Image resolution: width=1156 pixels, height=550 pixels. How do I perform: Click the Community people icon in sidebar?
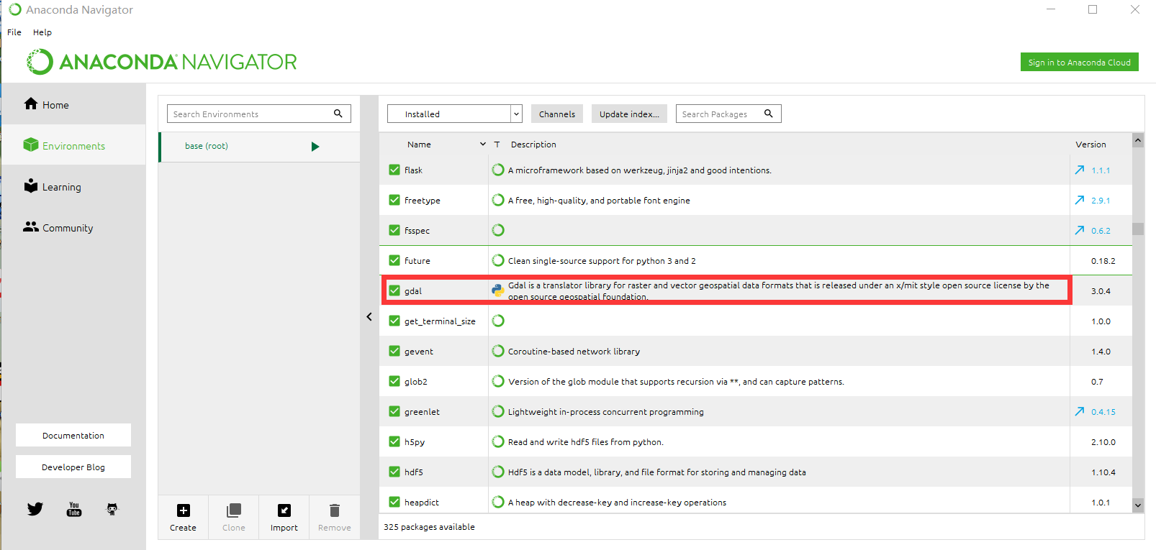coord(31,226)
